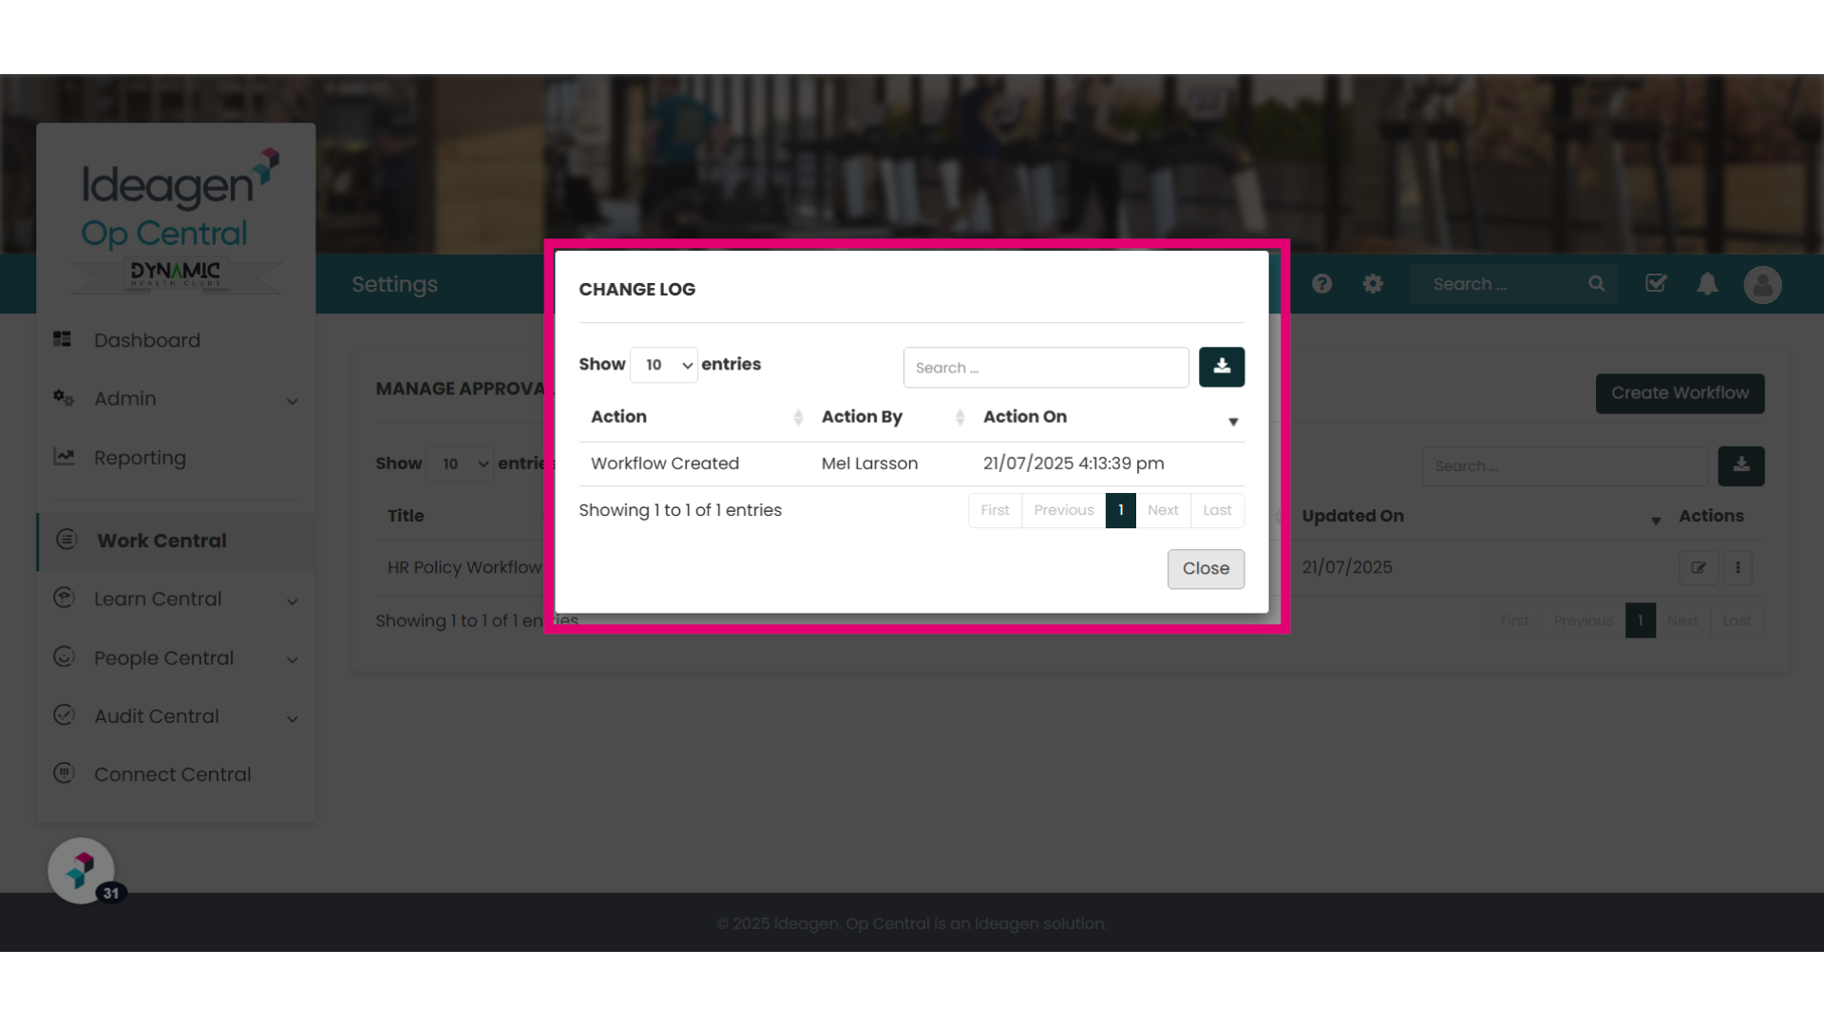This screenshot has height=1026, width=1824.
Task: Select page 1 in change log pagination
Action: point(1121,510)
